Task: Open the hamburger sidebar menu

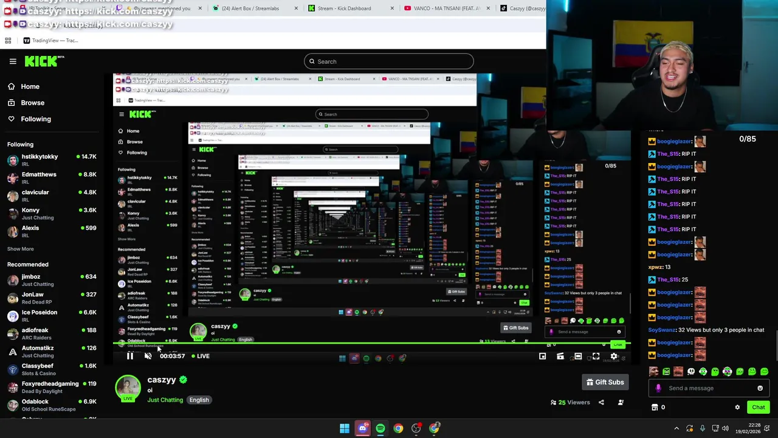Action: tap(13, 61)
